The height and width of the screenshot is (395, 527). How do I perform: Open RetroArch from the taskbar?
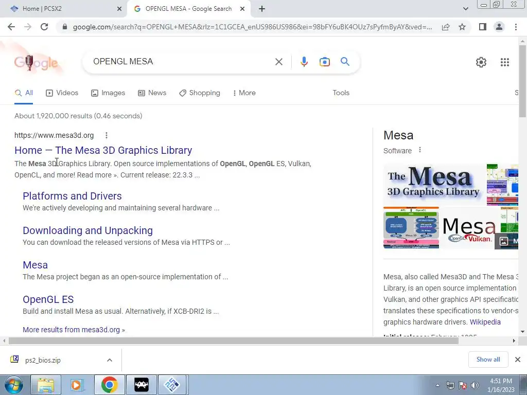point(142,385)
